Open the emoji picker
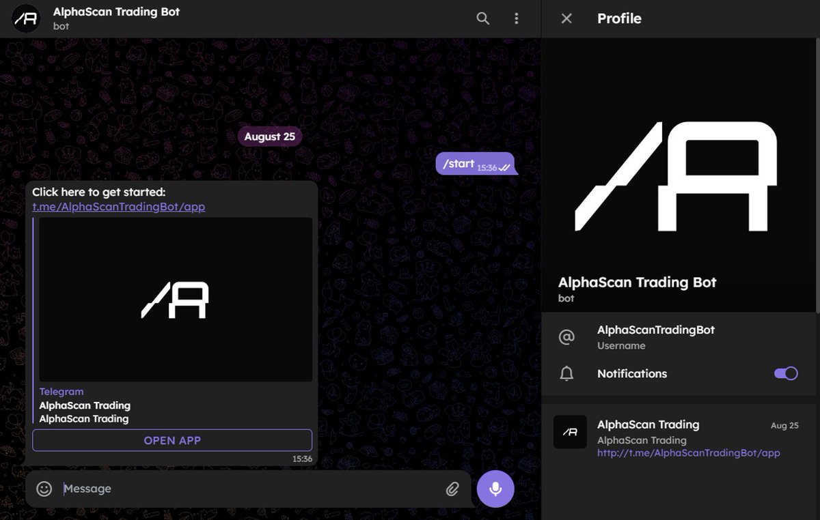The image size is (820, 520). (x=44, y=489)
